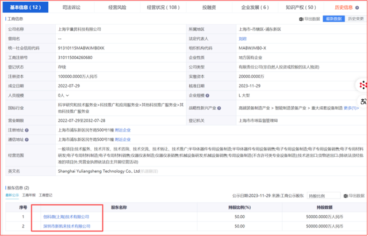Open the accessibility floating icon on right edge

coord(363,102)
